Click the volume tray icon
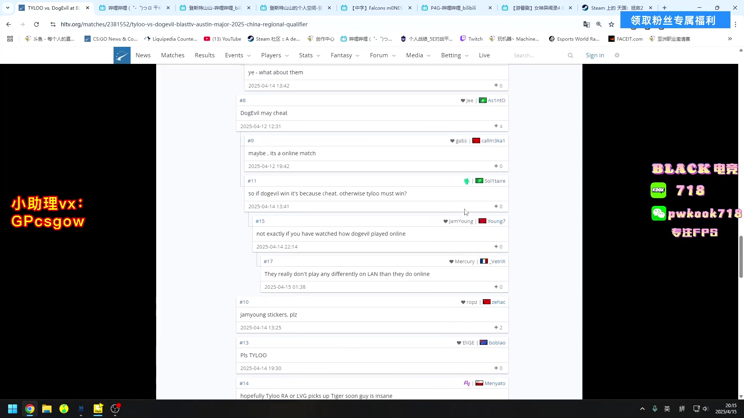The height and width of the screenshot is (418, 744). pyautogui.click(x=705, y=409)
